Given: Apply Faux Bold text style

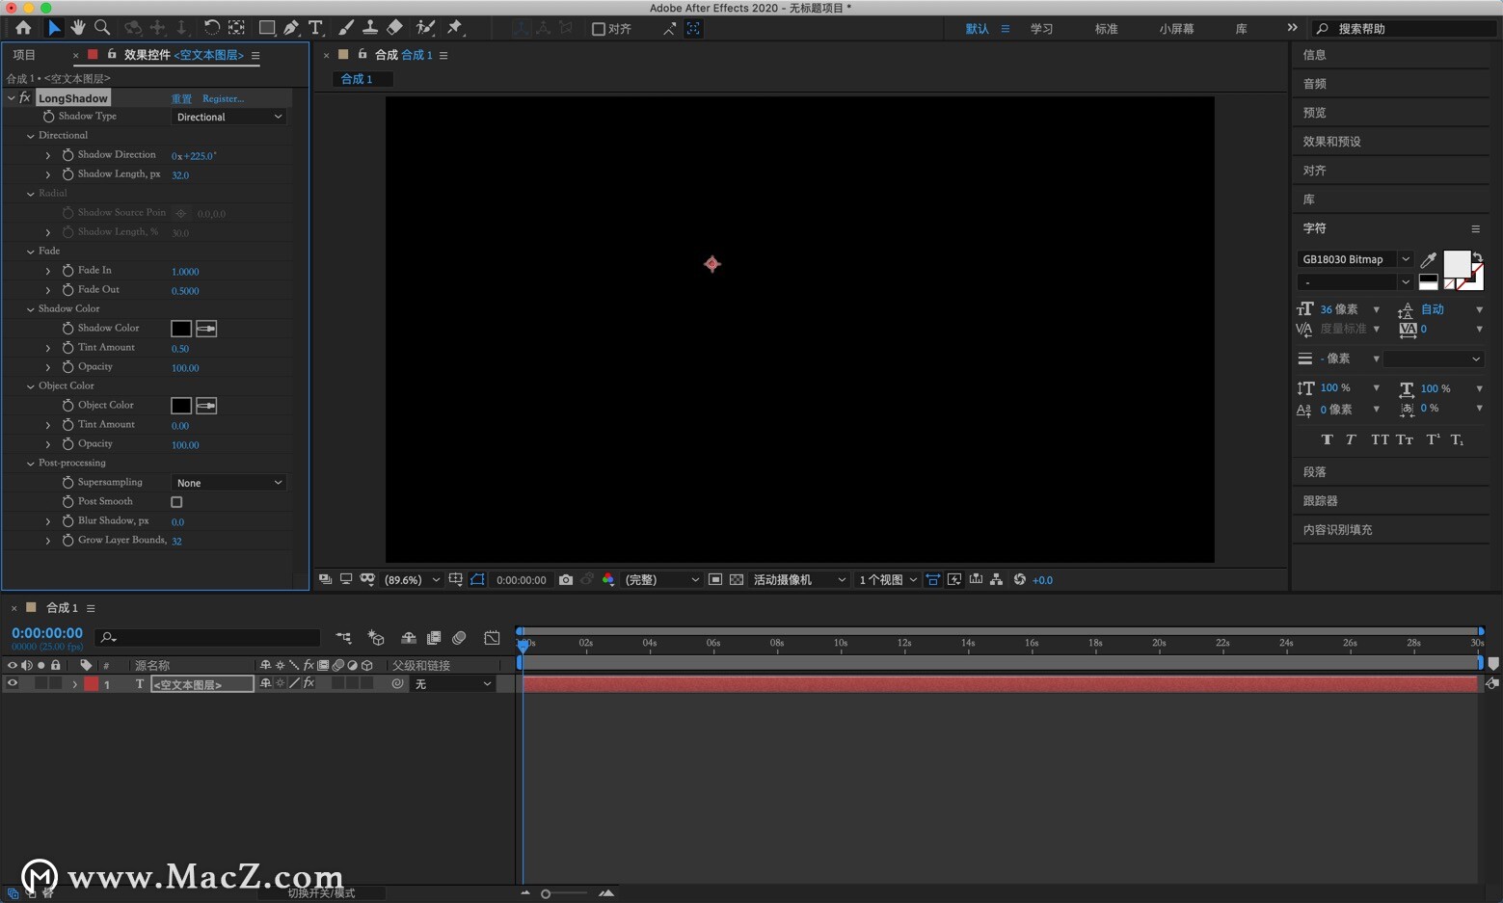Looking at the screenshot, I should point(1327,439).
